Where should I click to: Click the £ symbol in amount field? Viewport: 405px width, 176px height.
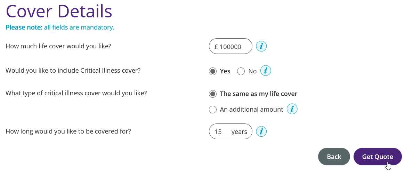[216, 47]
